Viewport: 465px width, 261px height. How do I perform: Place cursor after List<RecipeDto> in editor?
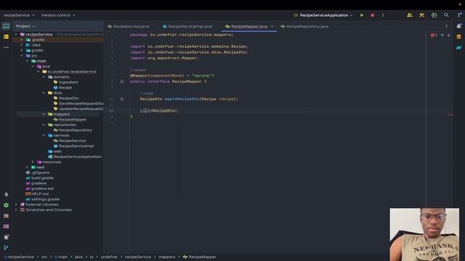tap(177, 111)
